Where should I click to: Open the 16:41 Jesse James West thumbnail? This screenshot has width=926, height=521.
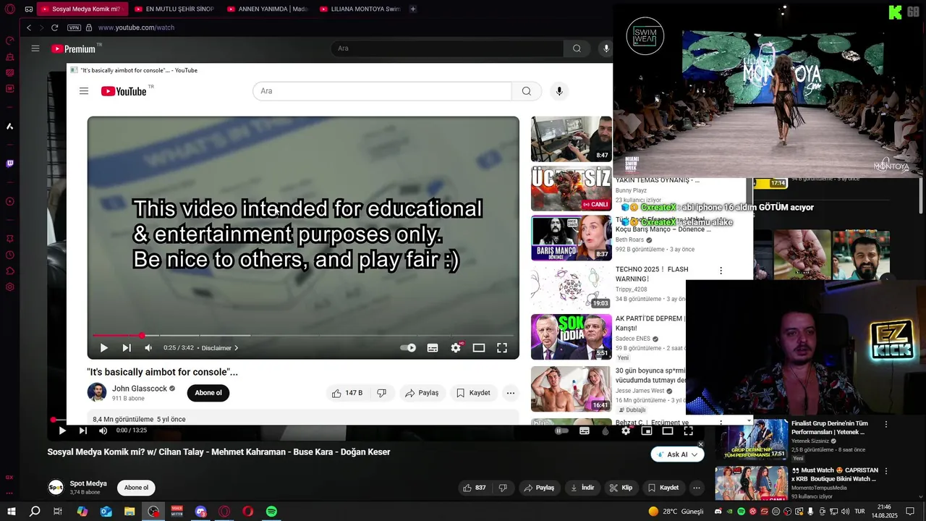pos(572,389)
